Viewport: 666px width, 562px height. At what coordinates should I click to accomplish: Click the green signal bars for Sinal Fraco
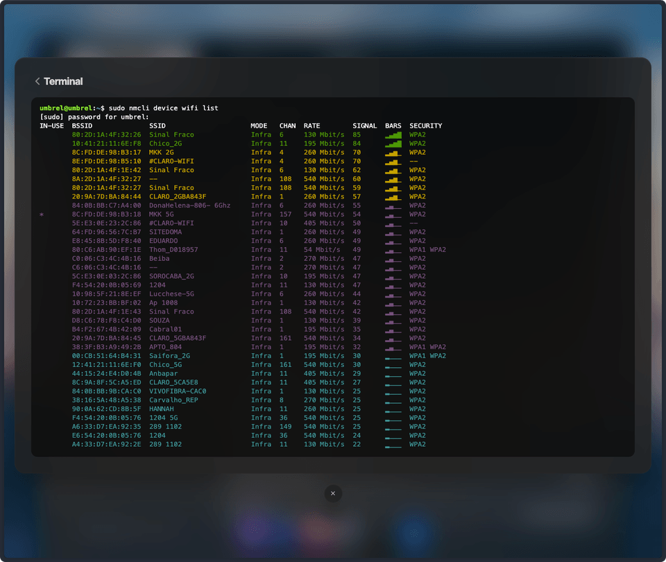click(393, 135)
